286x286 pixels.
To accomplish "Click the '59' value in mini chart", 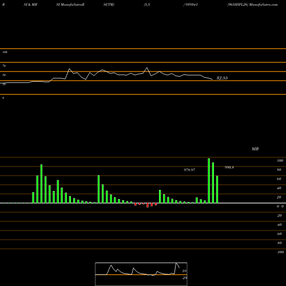I will point(184,271).
